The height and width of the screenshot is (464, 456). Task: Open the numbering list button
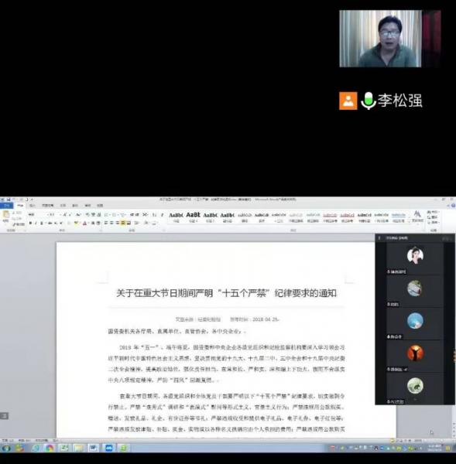coord(115,215)
